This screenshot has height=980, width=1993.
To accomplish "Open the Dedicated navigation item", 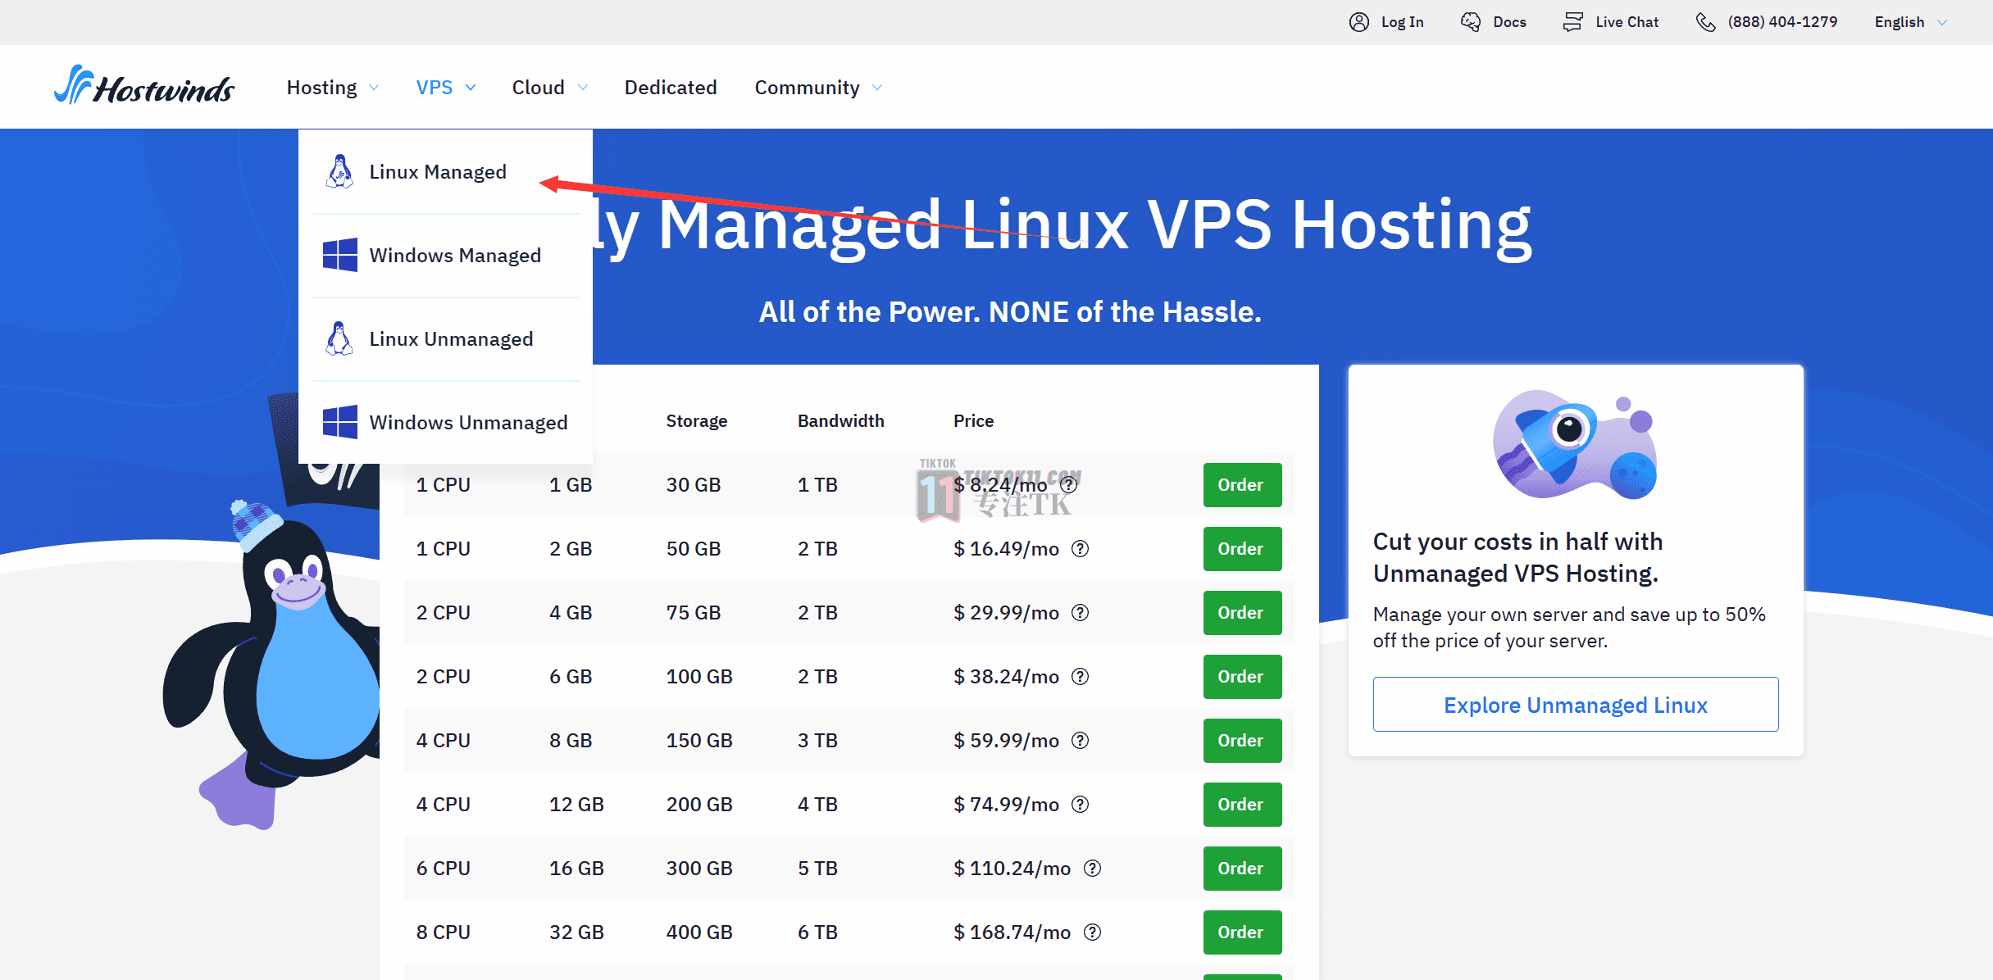I will pos(670,88).
